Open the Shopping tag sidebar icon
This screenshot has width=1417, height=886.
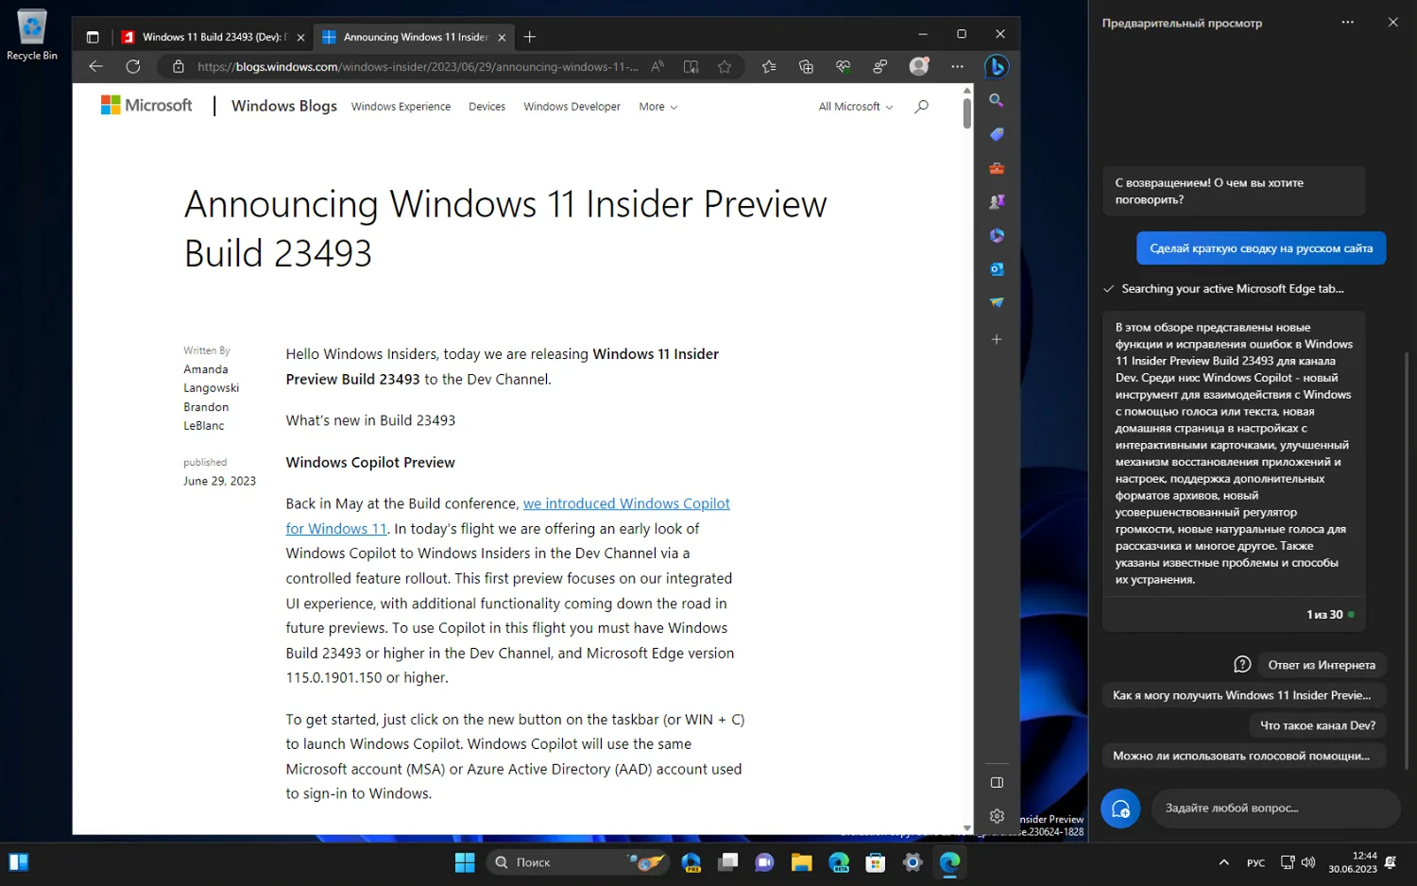tap(996, 134)
